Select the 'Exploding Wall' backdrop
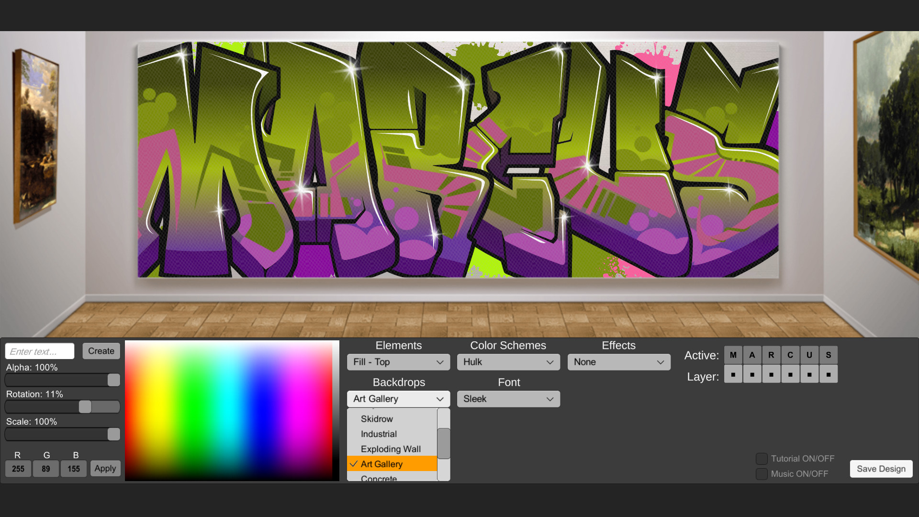The height and width of the screenshot is (517, 919). coord(390,449)
